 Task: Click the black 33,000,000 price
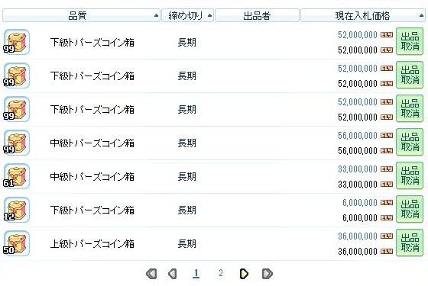[358, 185]
